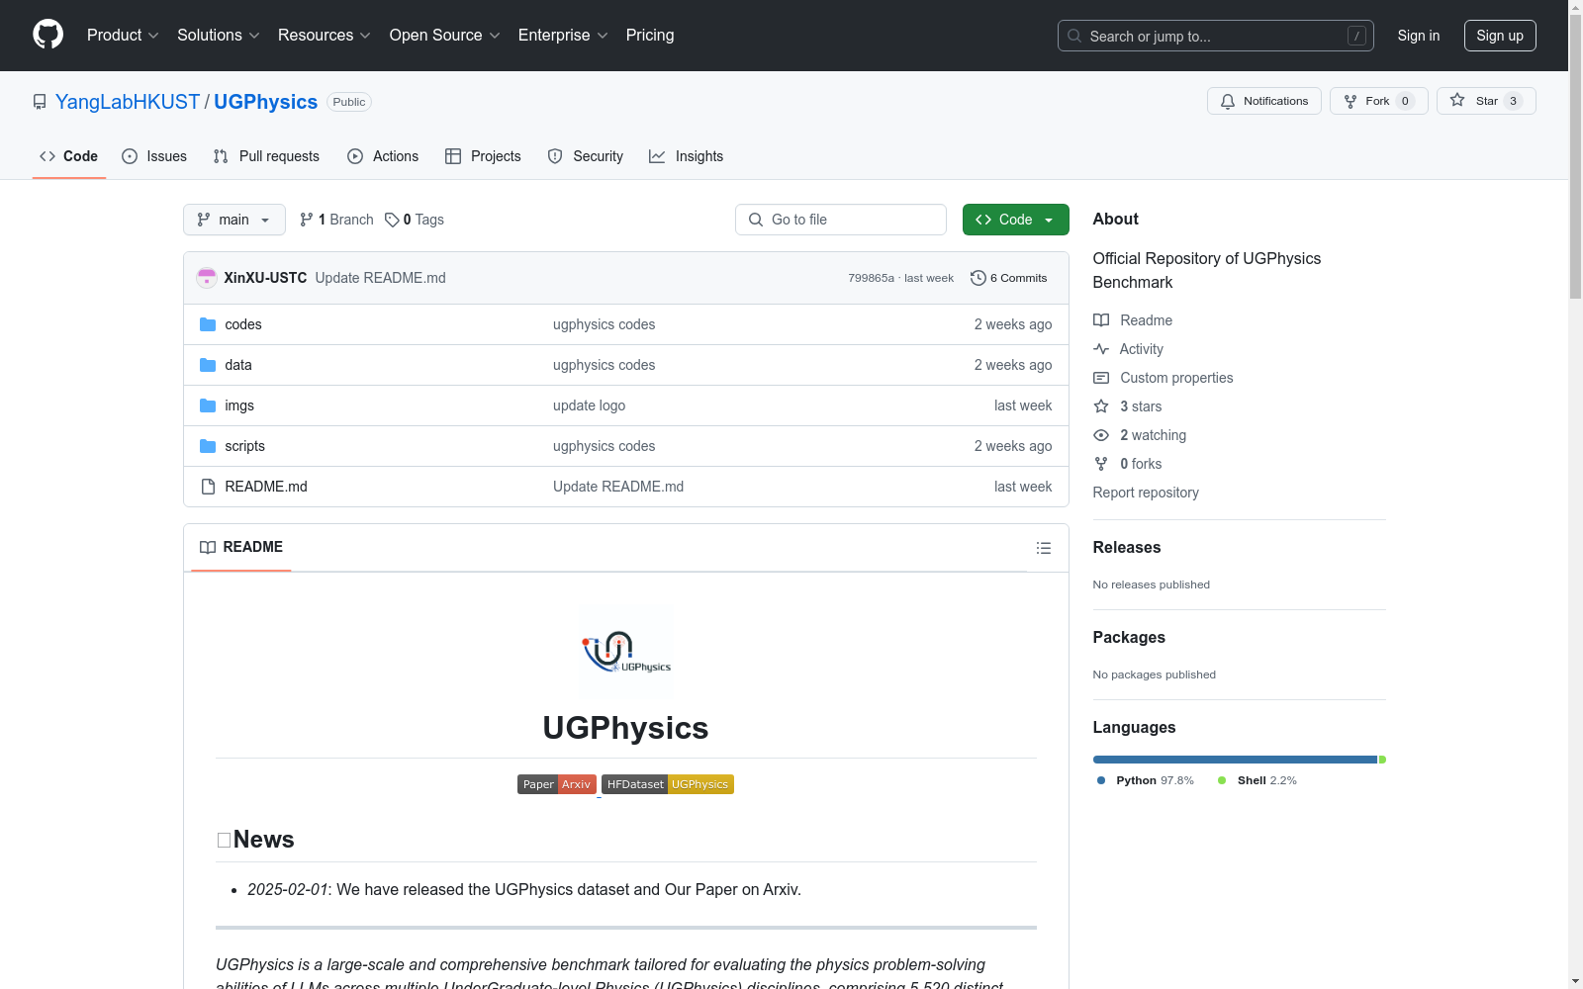Image resolution: width=1583 pixels, height=989 pixels.
Task: Switch to the Issues tab
Action: pyautogui.click(x=154, y=156)
